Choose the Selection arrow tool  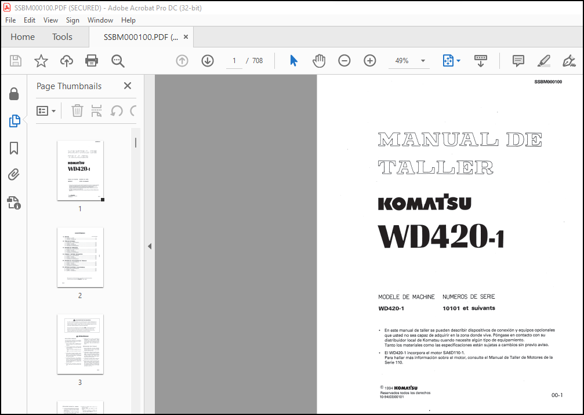(x=294, y=61)
